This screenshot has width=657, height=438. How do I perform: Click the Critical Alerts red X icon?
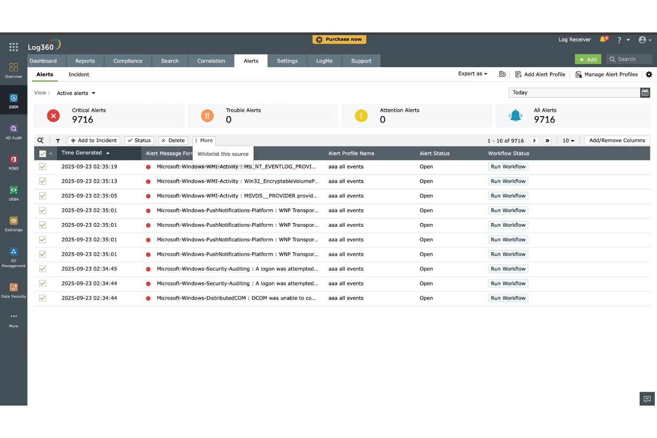click(53, 116)
